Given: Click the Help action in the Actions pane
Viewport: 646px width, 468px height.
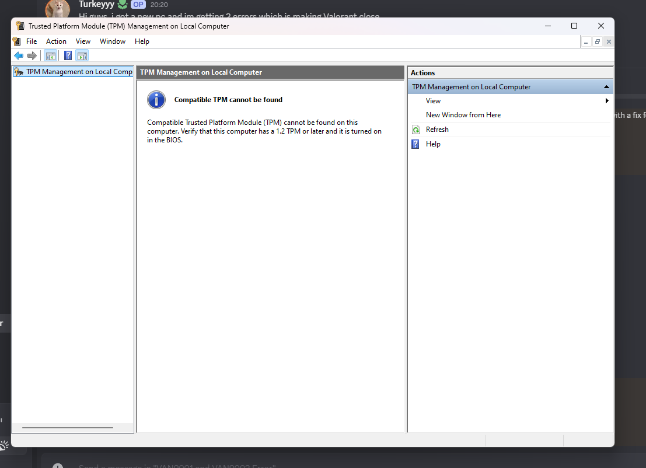Looking at the screenshot, I should pos(433,144).
